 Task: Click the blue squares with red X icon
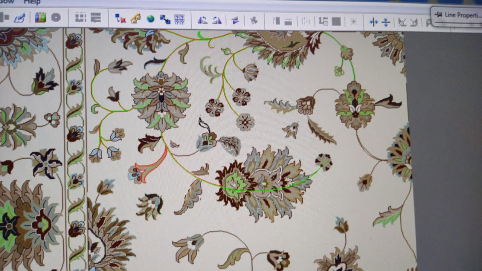pyautogui.click(x=120, y=18)
